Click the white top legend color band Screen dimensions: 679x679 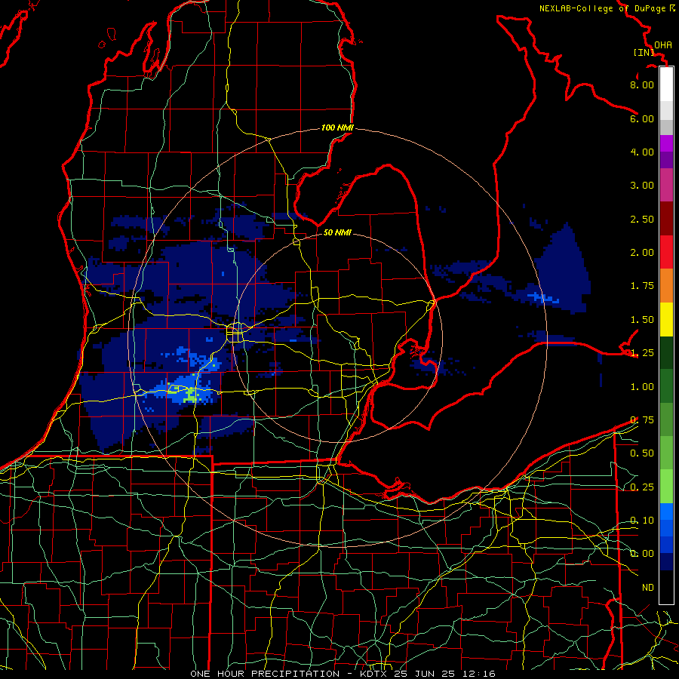click(666, 84)
